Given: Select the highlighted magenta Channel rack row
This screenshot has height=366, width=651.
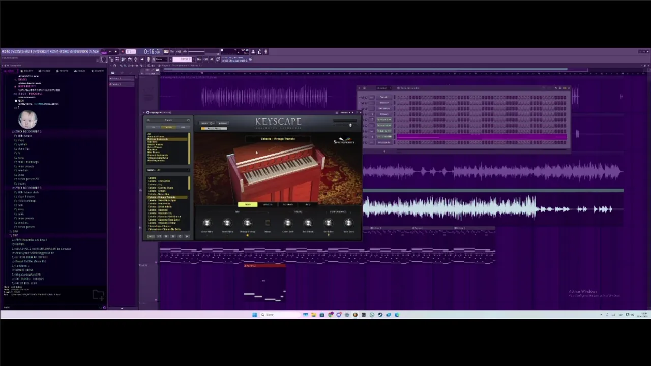Looking at the screenshot, I should pyautogui.click(x=482, y=137).
